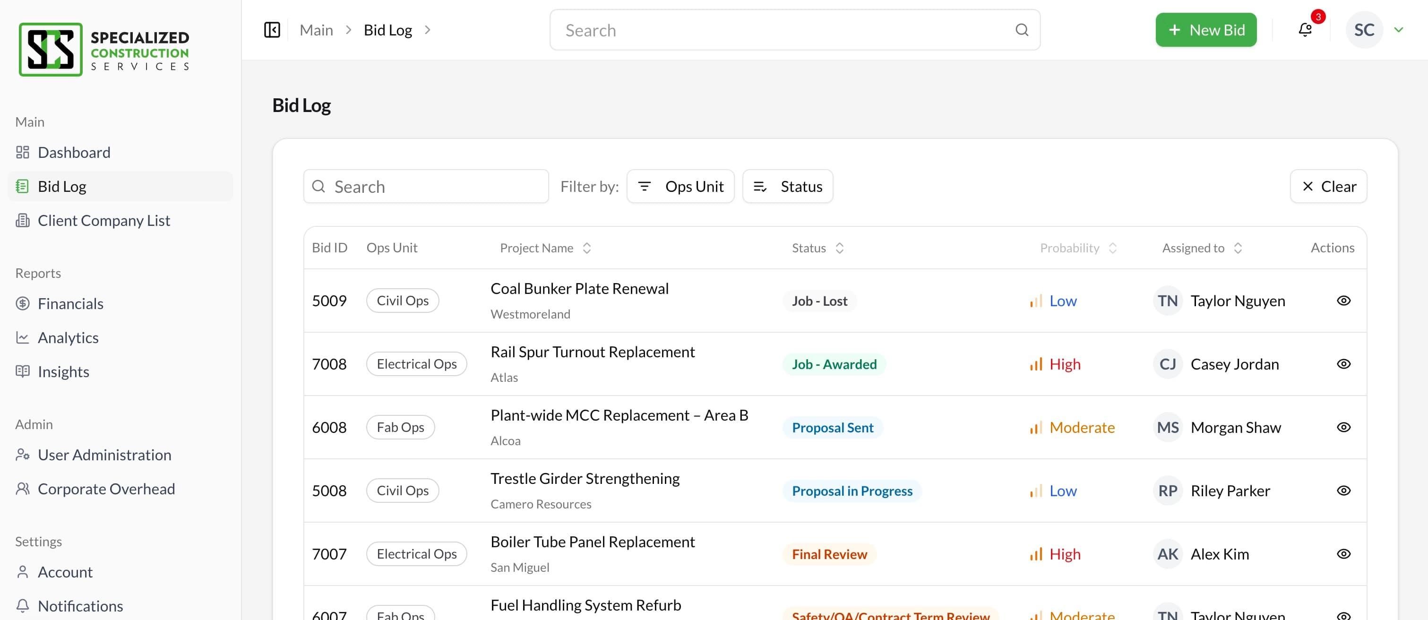Open User Administration
The height and width of the screenshot is (620, 1428).
tap(104, 455)
